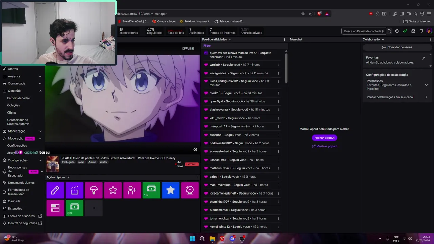
Task: Expand the Monetização sidebar section
Action: click(40, 131)
